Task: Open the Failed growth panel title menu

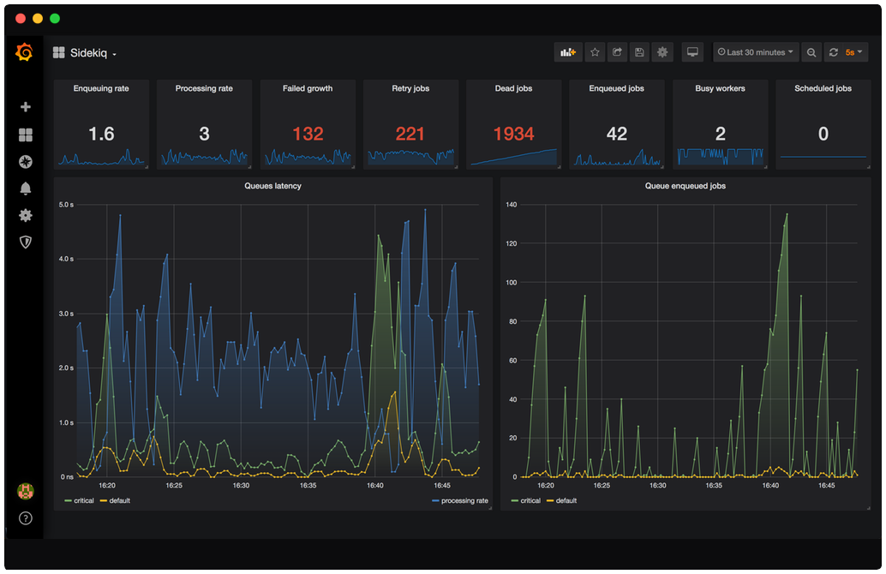Action: (x=308, y=88)
